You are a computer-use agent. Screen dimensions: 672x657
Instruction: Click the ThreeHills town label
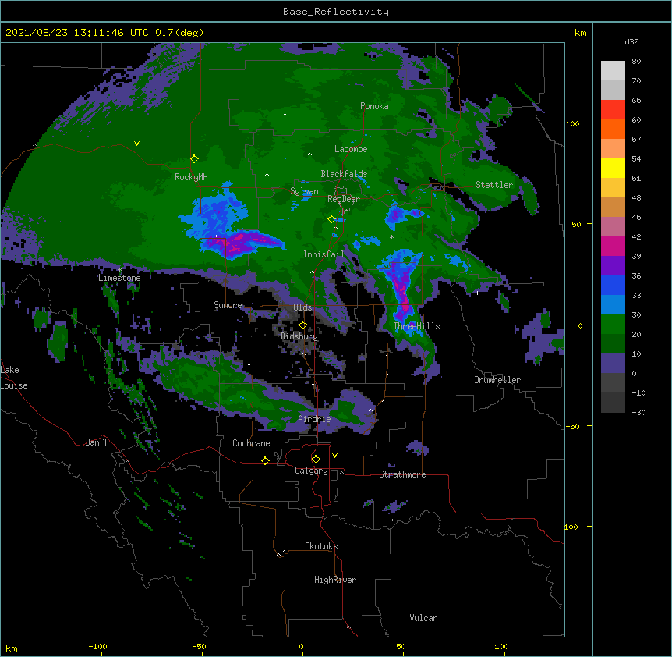click(416, 326)
